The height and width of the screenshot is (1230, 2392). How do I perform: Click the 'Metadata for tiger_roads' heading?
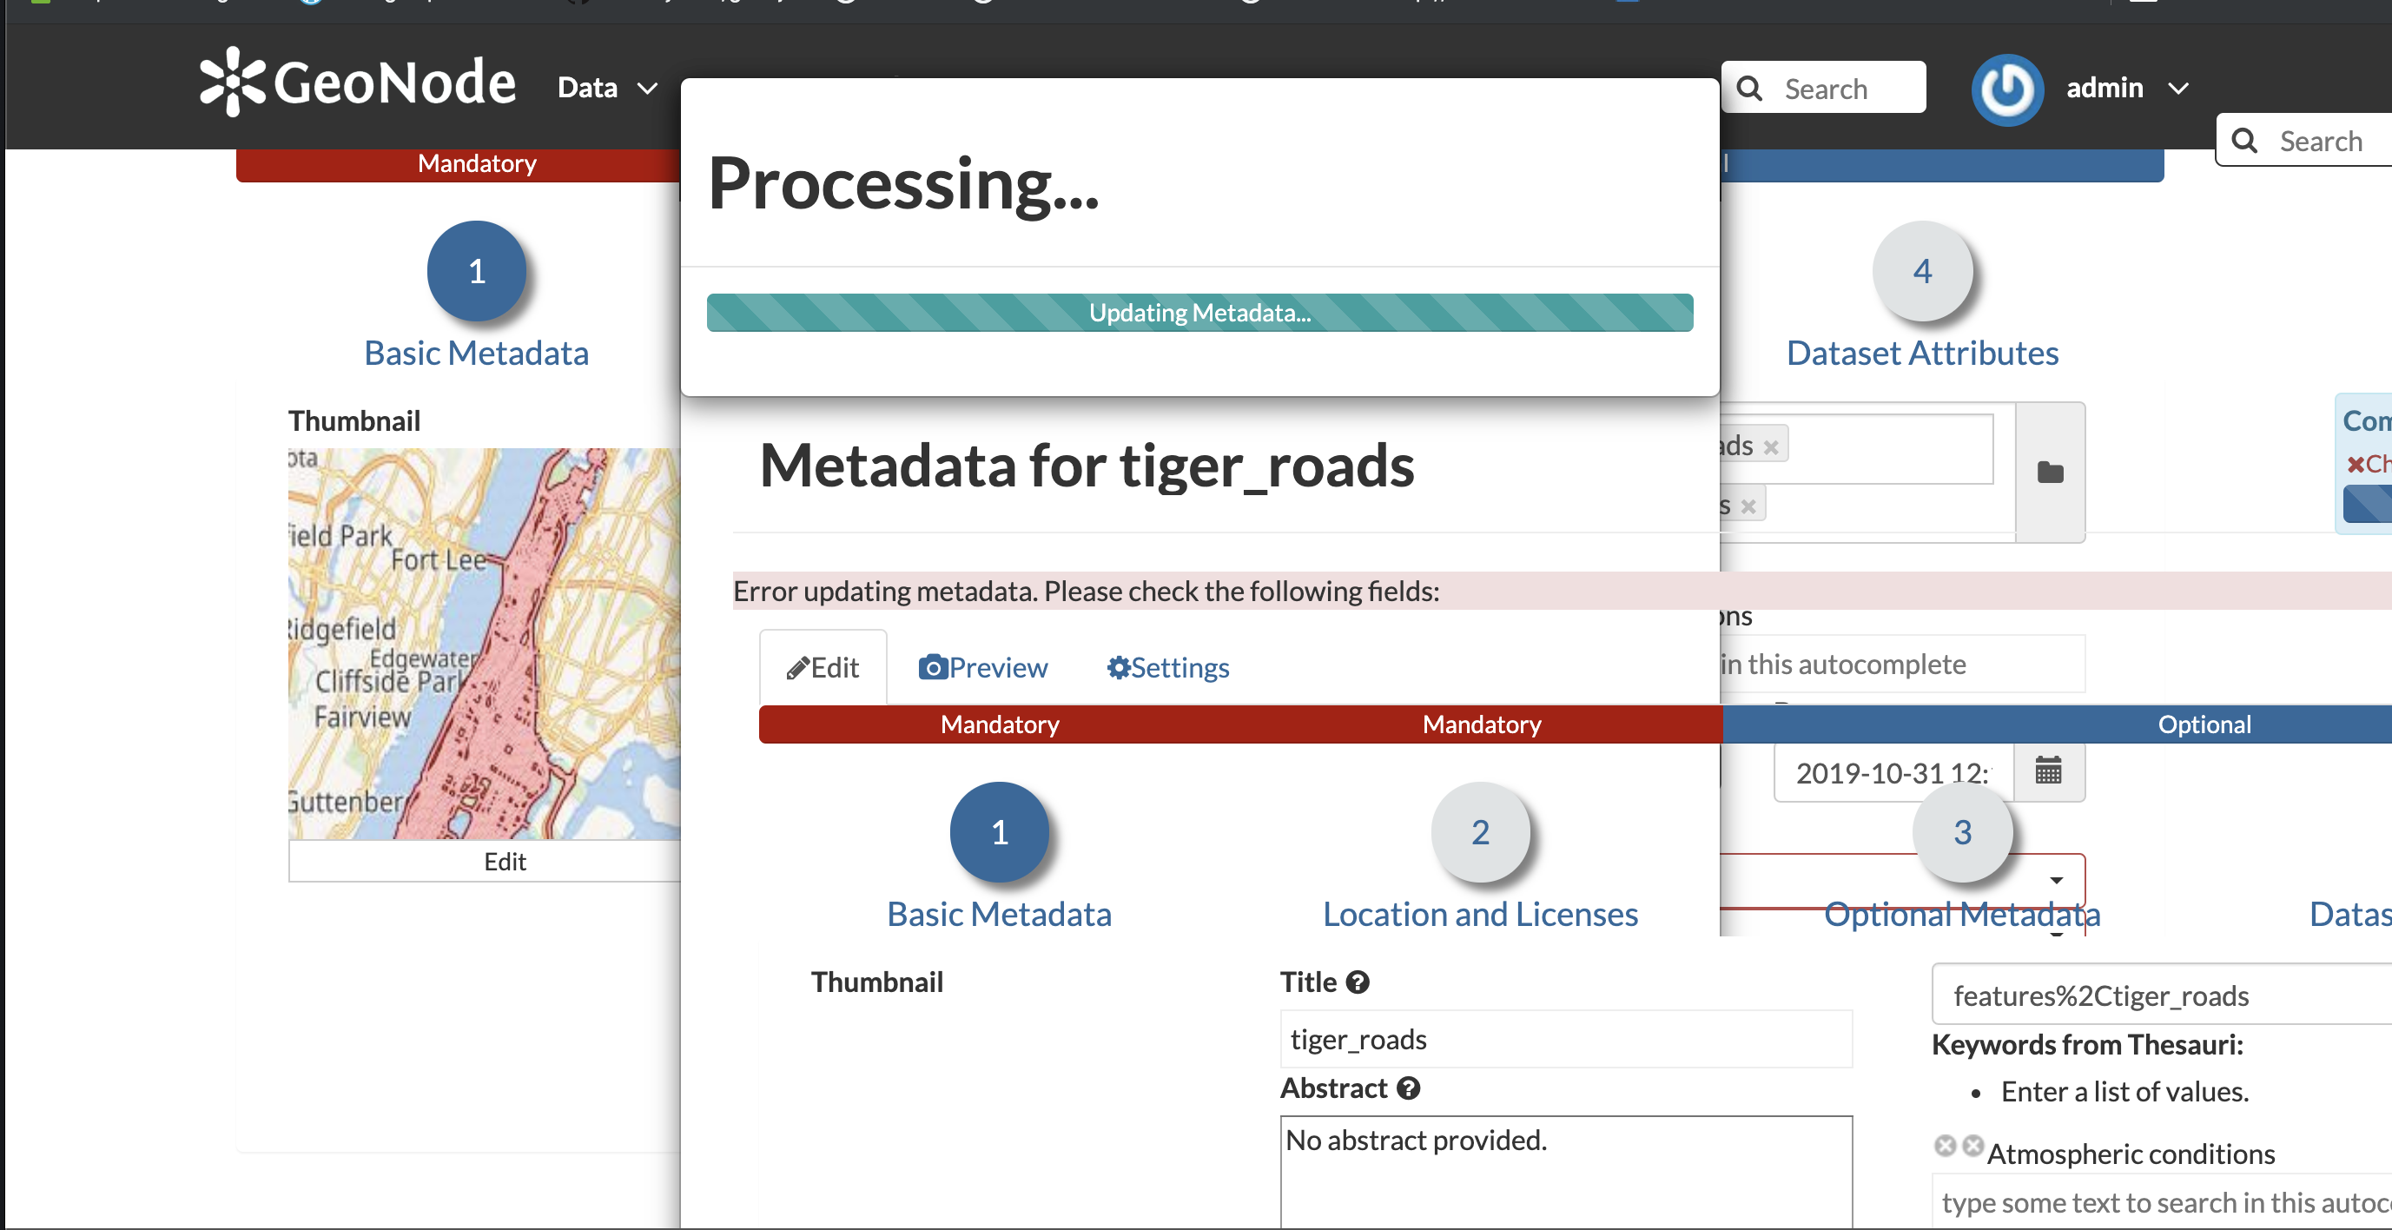point(1087,466)
